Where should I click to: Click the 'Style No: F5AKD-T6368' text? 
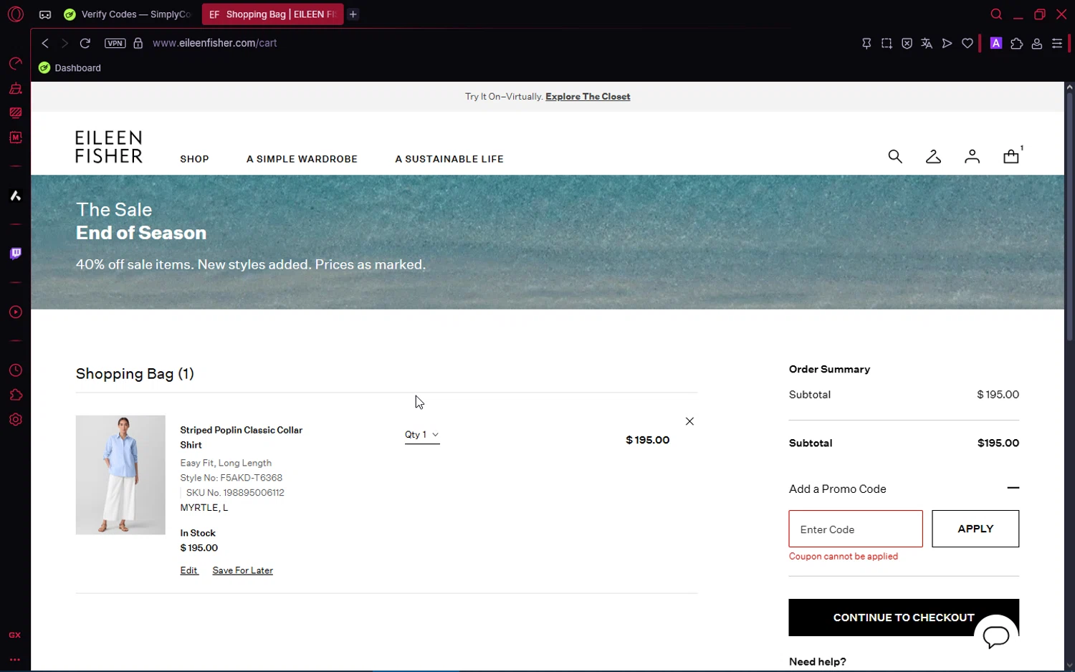231,478
